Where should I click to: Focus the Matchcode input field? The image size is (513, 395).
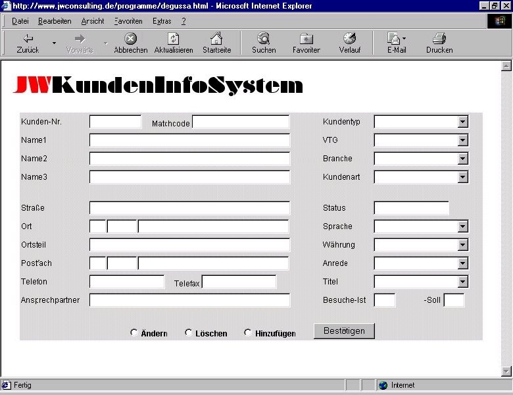tap(241, 122)
